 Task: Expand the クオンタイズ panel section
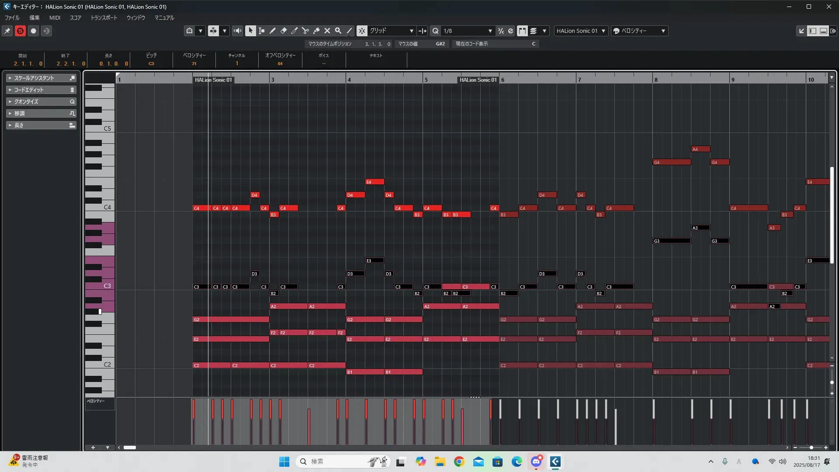coord(26,102)
